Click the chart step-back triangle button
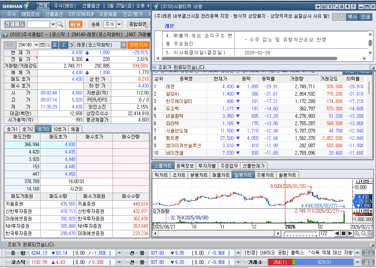The height and width of the screenshot is (268, 376). 337,233
